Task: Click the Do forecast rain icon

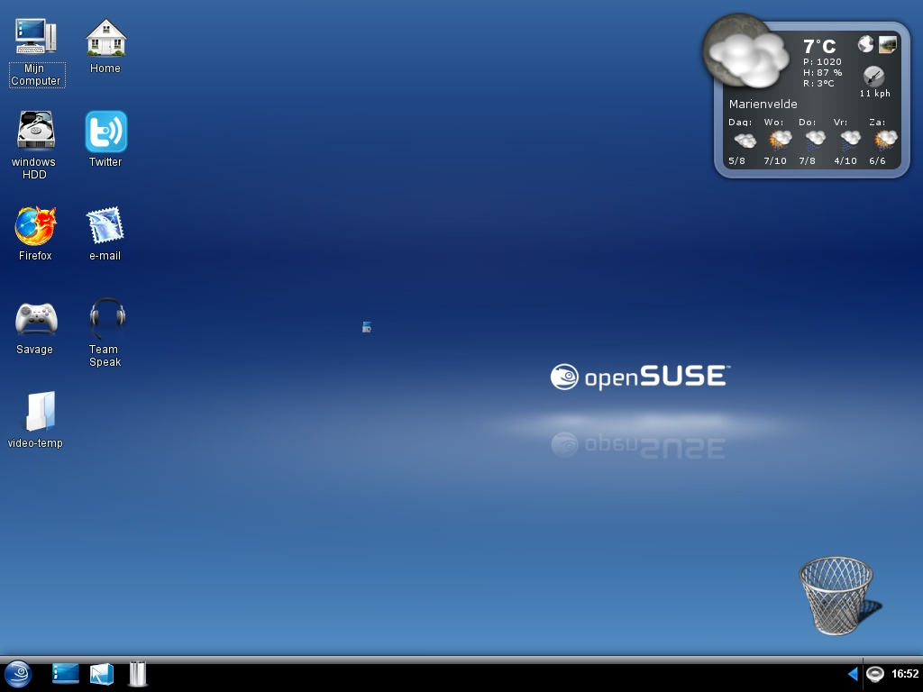Action: coord(815,140)
